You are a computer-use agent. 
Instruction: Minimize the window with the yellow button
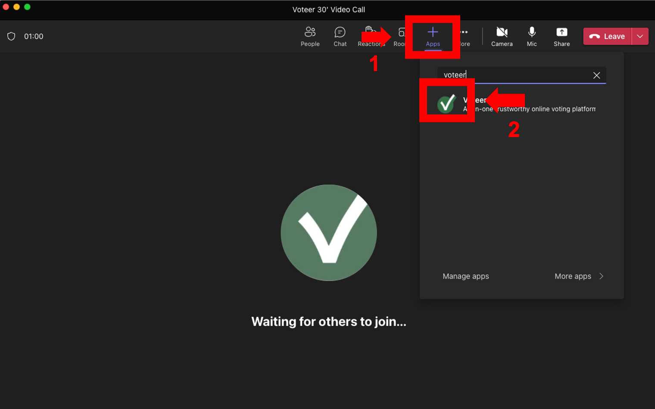pos(16,7)
